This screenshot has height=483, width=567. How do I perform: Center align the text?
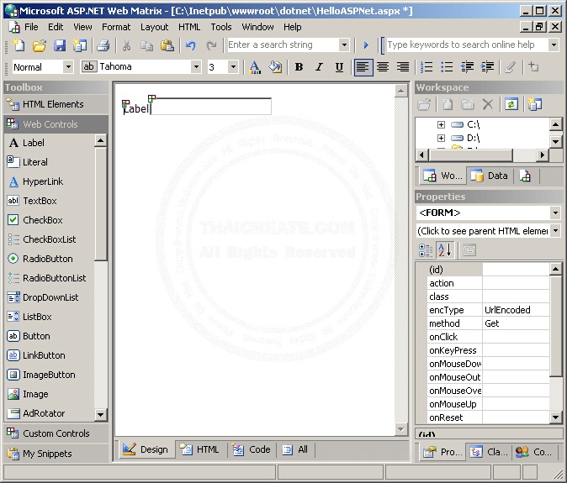[x=383, y=67]
